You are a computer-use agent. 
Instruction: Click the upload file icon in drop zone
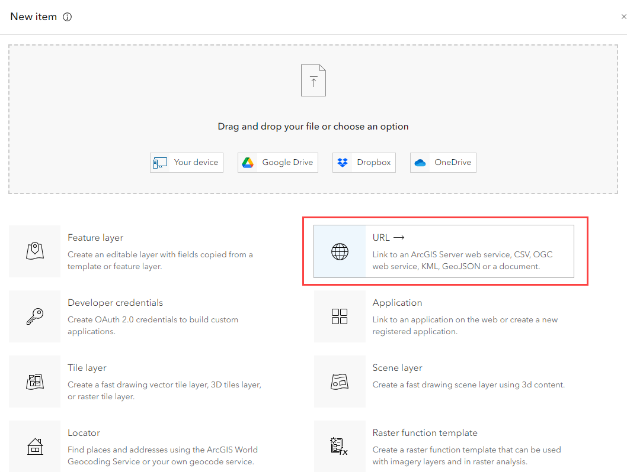pos(313,81)
